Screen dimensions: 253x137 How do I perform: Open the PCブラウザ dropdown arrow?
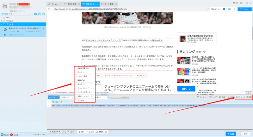click(x=251, y=9)
